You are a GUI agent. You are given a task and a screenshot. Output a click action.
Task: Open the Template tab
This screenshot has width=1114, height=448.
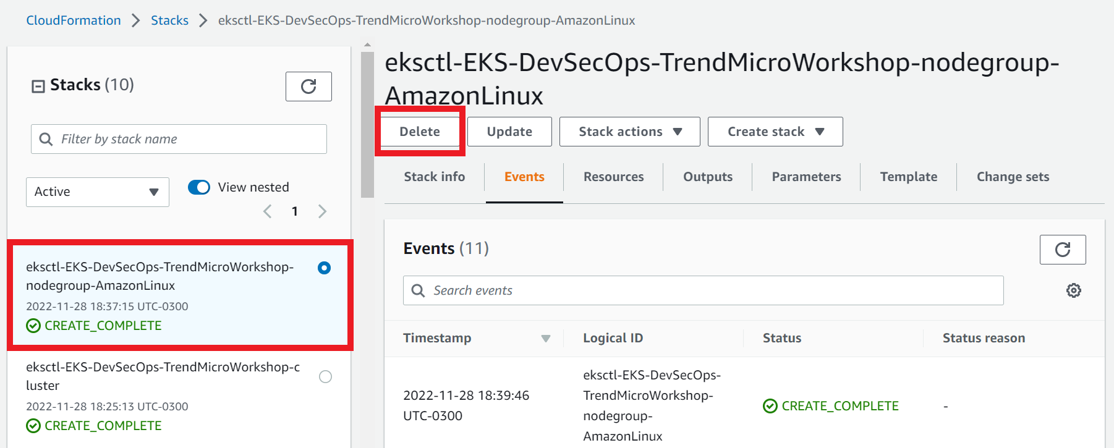(909, 177)
